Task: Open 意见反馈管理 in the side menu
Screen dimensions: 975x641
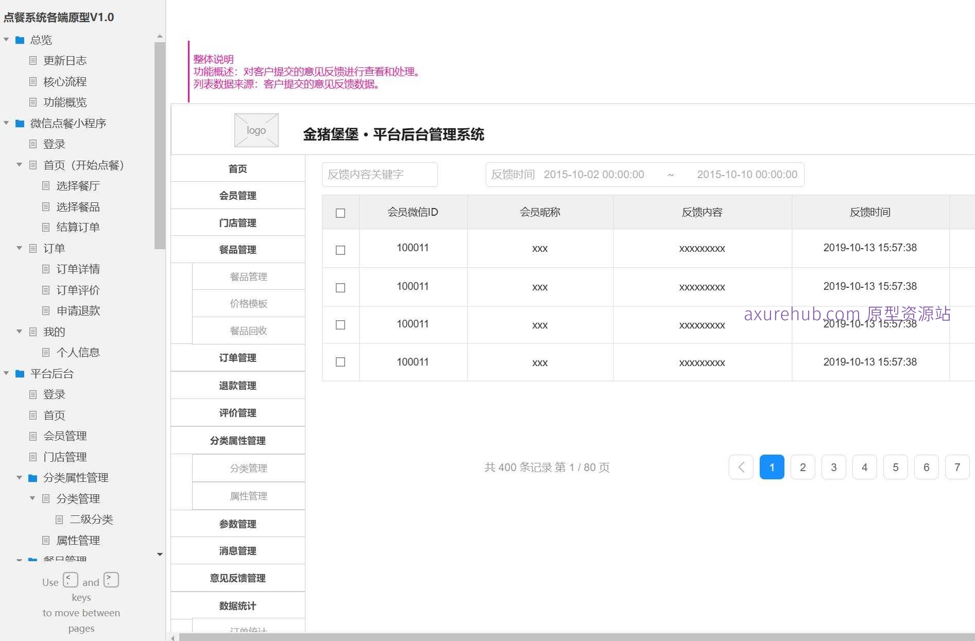Action: click(x=238, y=578)
